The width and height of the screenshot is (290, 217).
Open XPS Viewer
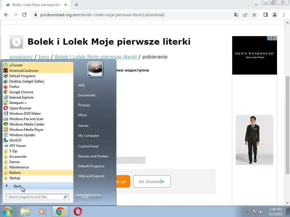38,146
